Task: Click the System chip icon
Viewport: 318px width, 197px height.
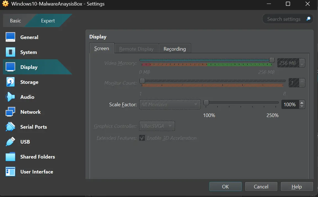Action: pos(11,52)
